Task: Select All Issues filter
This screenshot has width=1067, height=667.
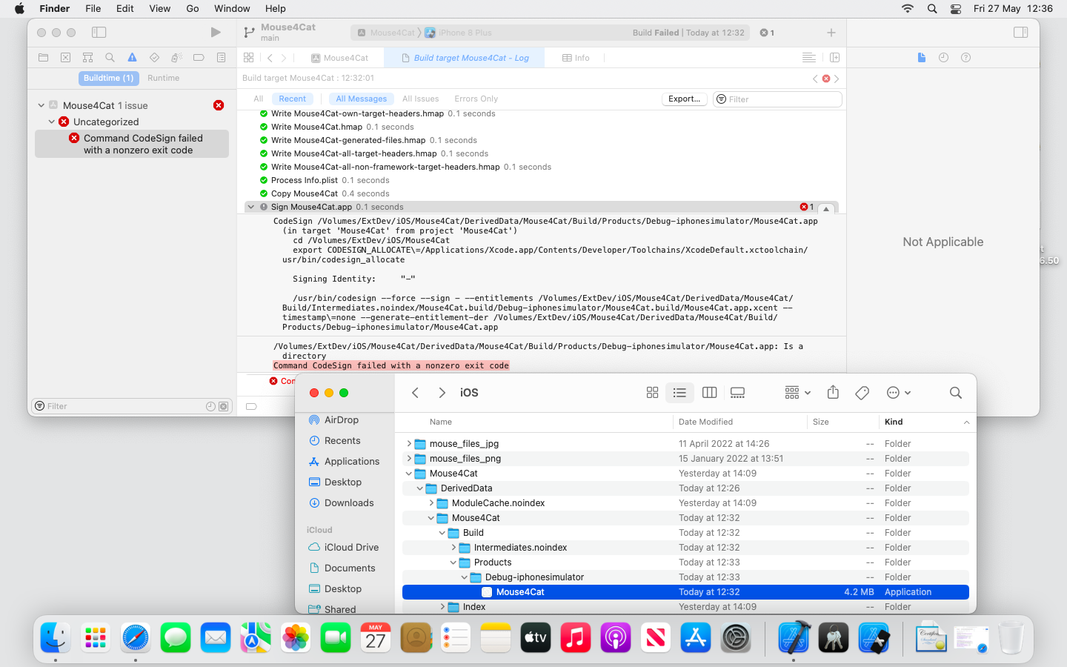Action: [420, 99]
